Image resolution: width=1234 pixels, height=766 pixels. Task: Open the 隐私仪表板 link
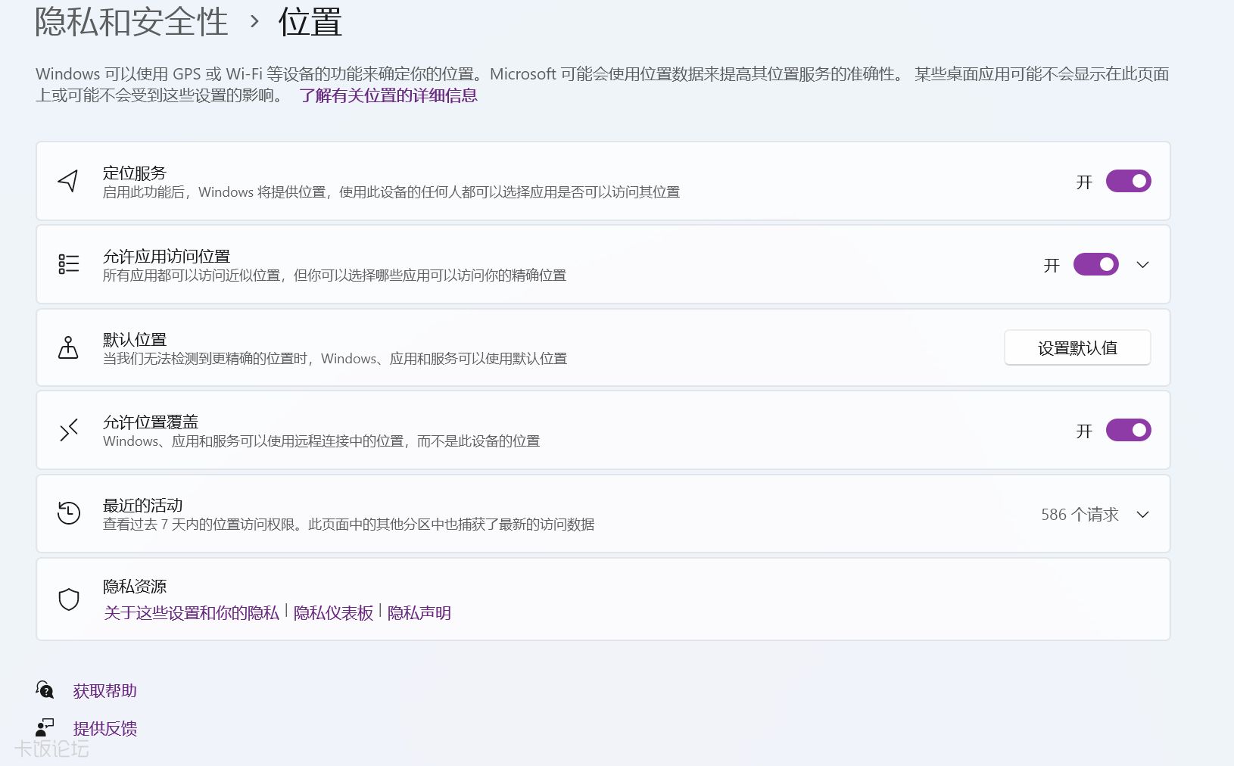pos(333,613)
